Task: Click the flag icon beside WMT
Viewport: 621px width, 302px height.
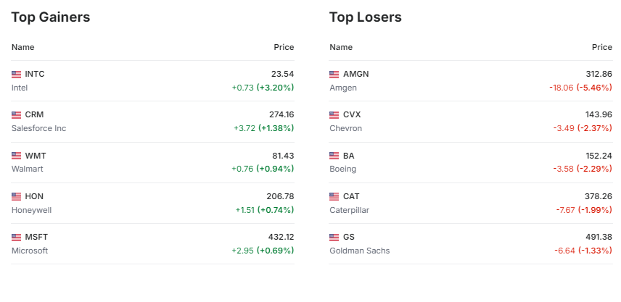Action: pyautogui.click(x=17, y=156)
